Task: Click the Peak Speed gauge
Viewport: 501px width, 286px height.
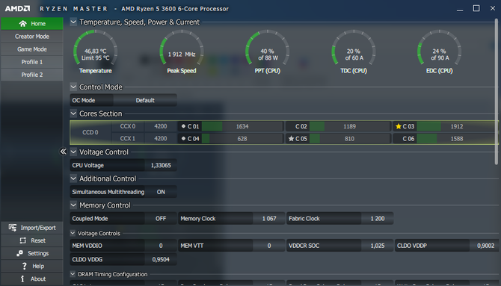Action: 182,52
